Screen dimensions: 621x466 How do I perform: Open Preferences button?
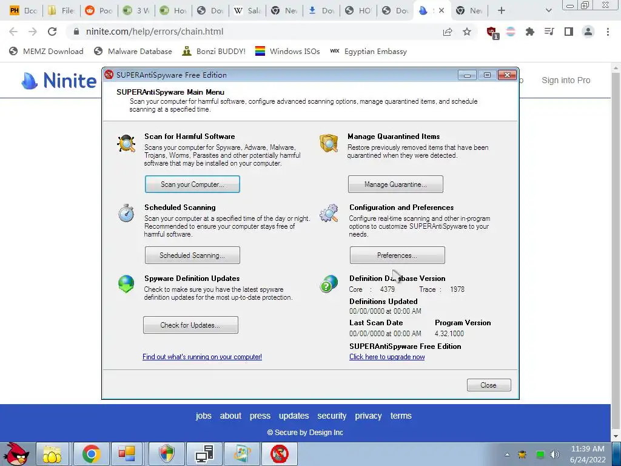tap(397, 255)
